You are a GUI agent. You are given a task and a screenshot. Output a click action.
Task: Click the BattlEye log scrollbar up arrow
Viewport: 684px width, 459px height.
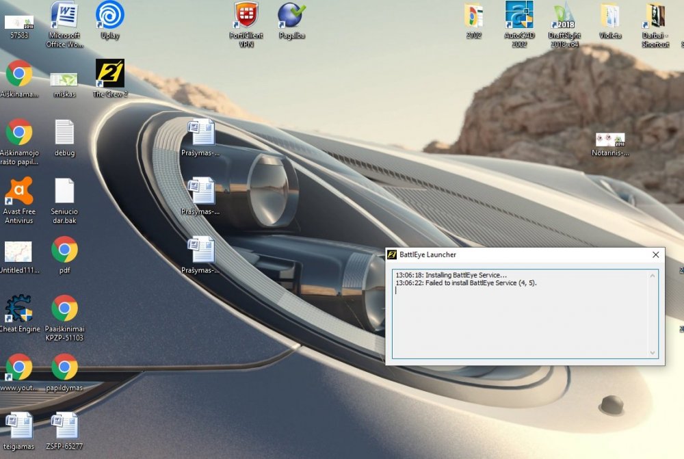pos(653,276)
